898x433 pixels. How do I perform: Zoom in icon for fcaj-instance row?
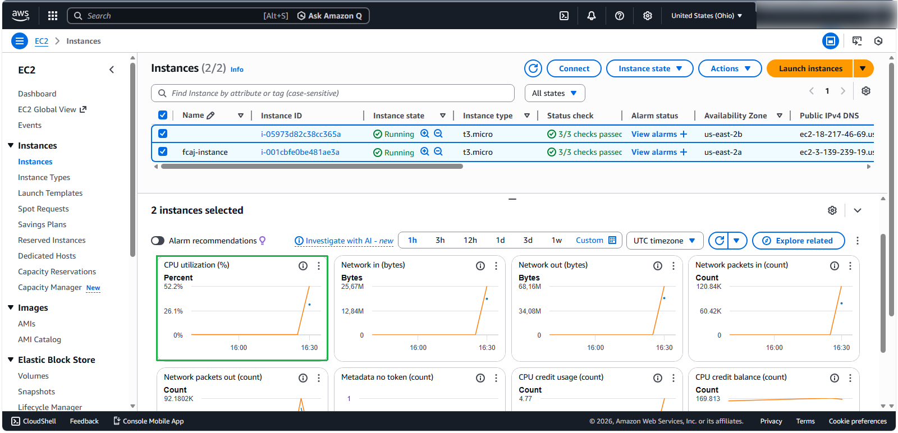[x=425, y=151]
